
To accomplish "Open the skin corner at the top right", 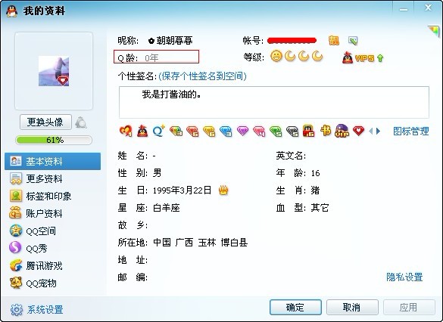I will pyautogui.click(x=433, y=31).
